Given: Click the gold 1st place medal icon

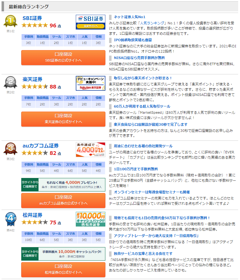Looking at the screenshot, I should (x=10, y=21).
